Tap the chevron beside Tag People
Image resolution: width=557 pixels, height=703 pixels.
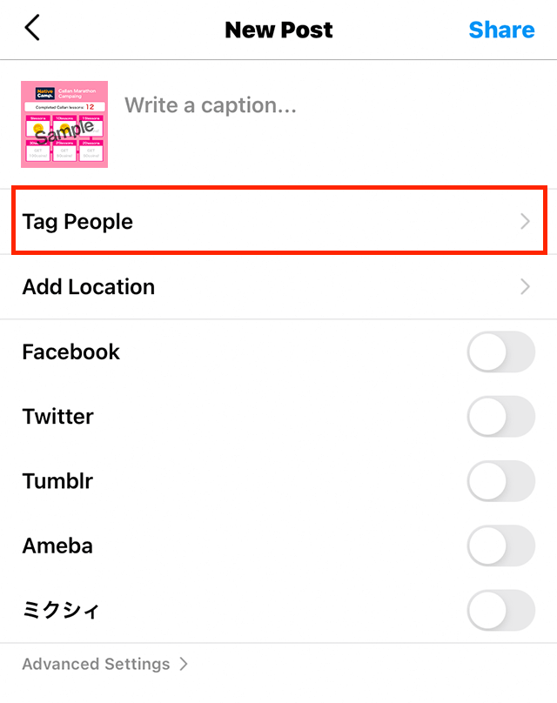click(x=525, y=222)
